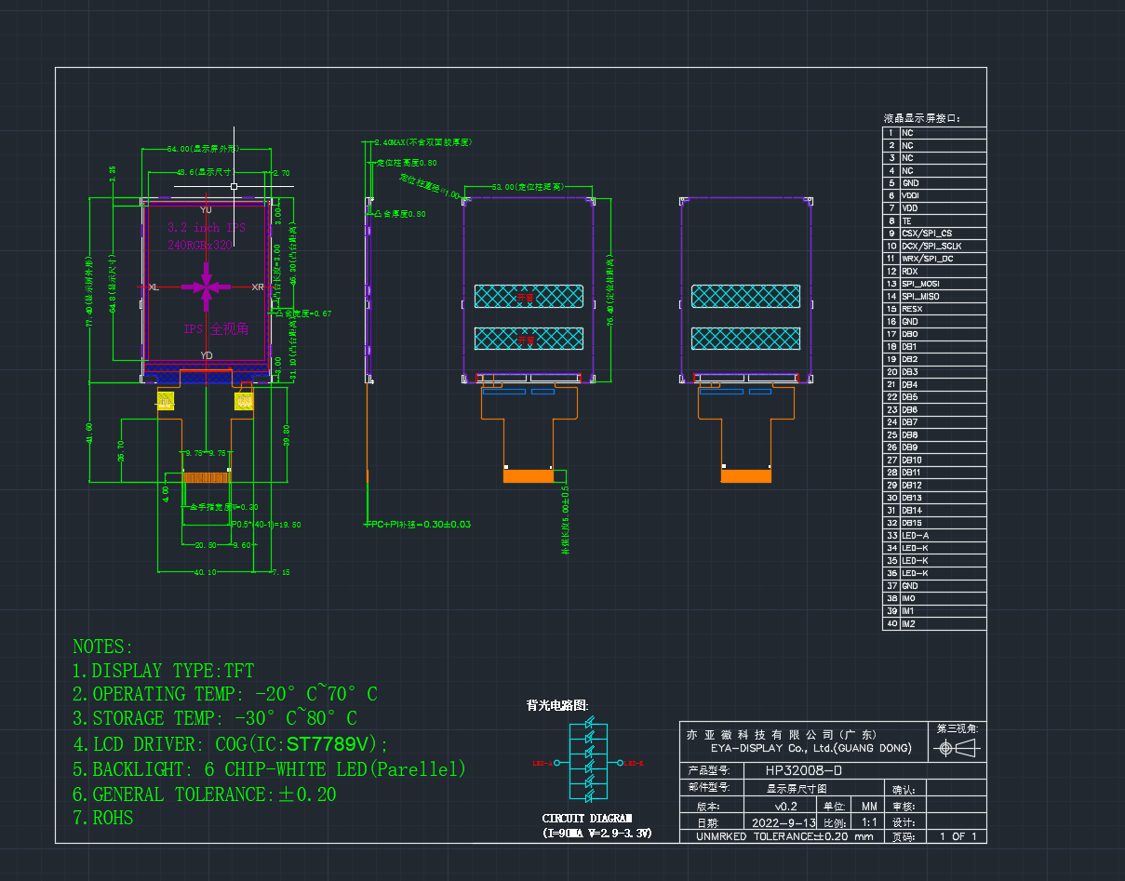
Task: Click the "CSX/SPI_CS" pin row
Action: [934, 234]
